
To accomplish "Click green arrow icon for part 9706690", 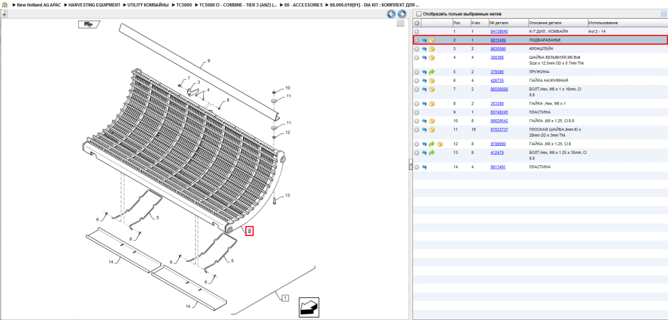I will click(432, 144).
